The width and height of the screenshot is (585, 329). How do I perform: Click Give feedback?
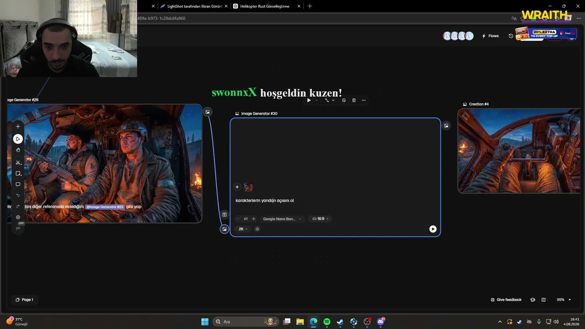[506, 300]
